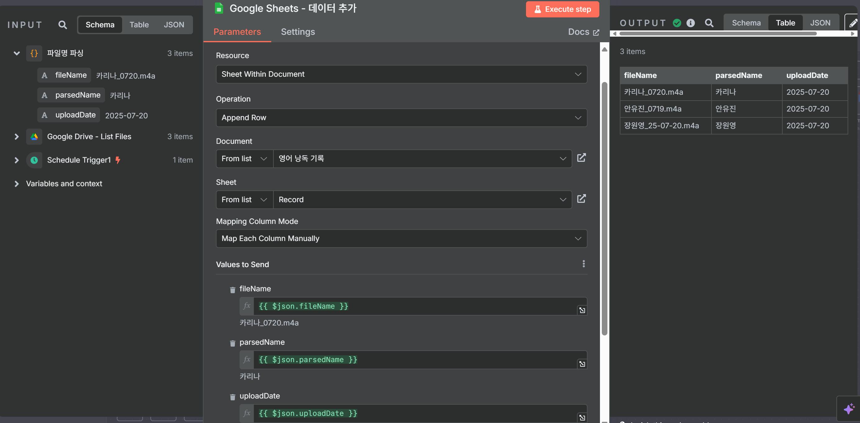This screenshot has width=860, height=423.
Task: Click the uploadDate schema pill
Action: click(x=69, y=115)
